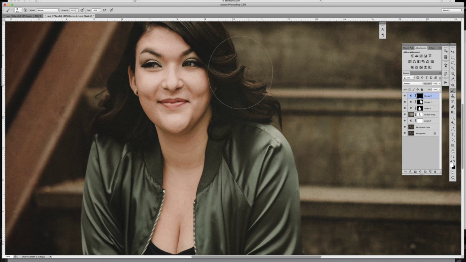
Task: Hide the Curves 2 layer
Action: click(x=405, y=96)
